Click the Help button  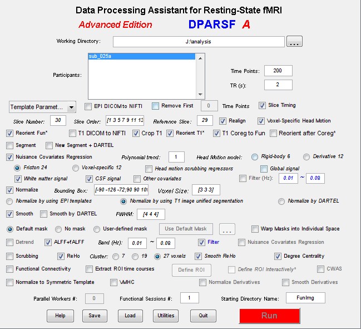pos(60,316)
